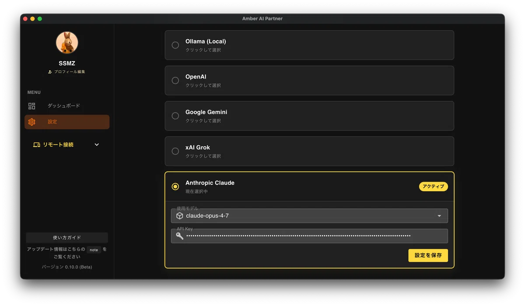Image resolution: width=525 pixels, height=306 pixels.
Task: Click the MENU section heading
Action: point(34,93)
